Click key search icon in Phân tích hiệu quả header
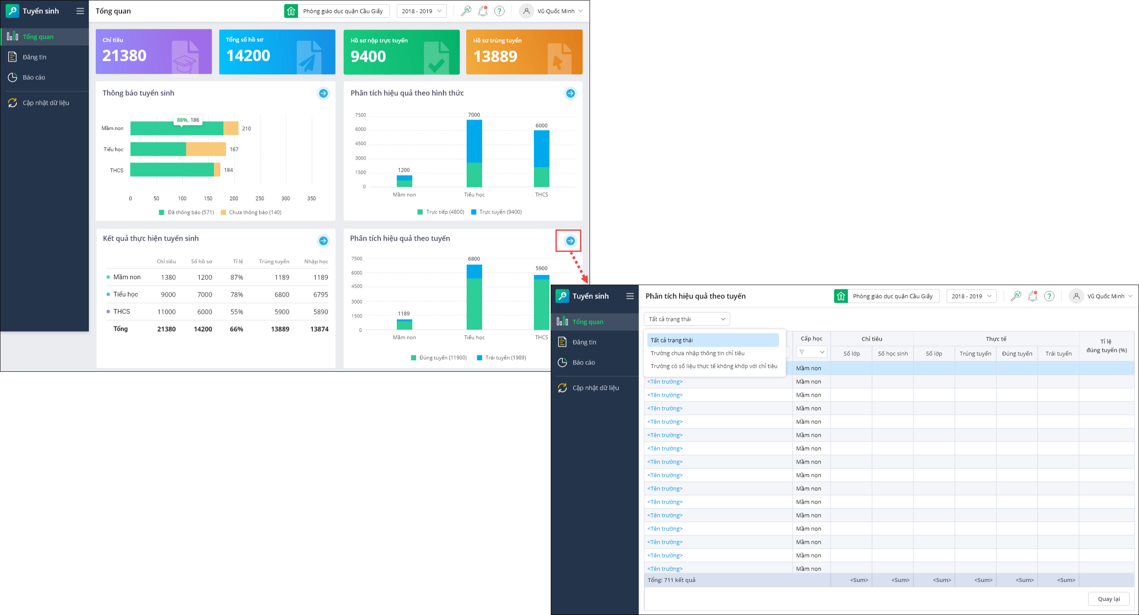The image size is (1139, 615). (x=1016, y=296)
